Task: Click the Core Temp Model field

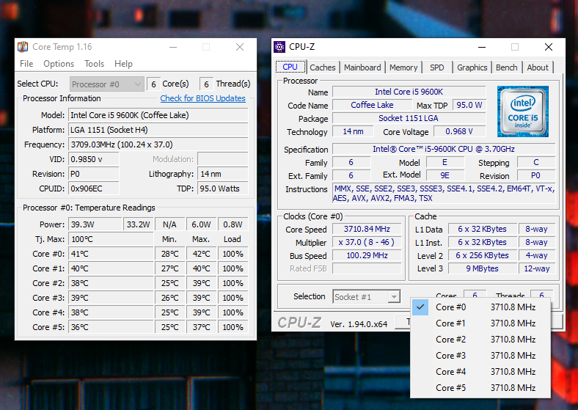Action: tap(158, 115)
